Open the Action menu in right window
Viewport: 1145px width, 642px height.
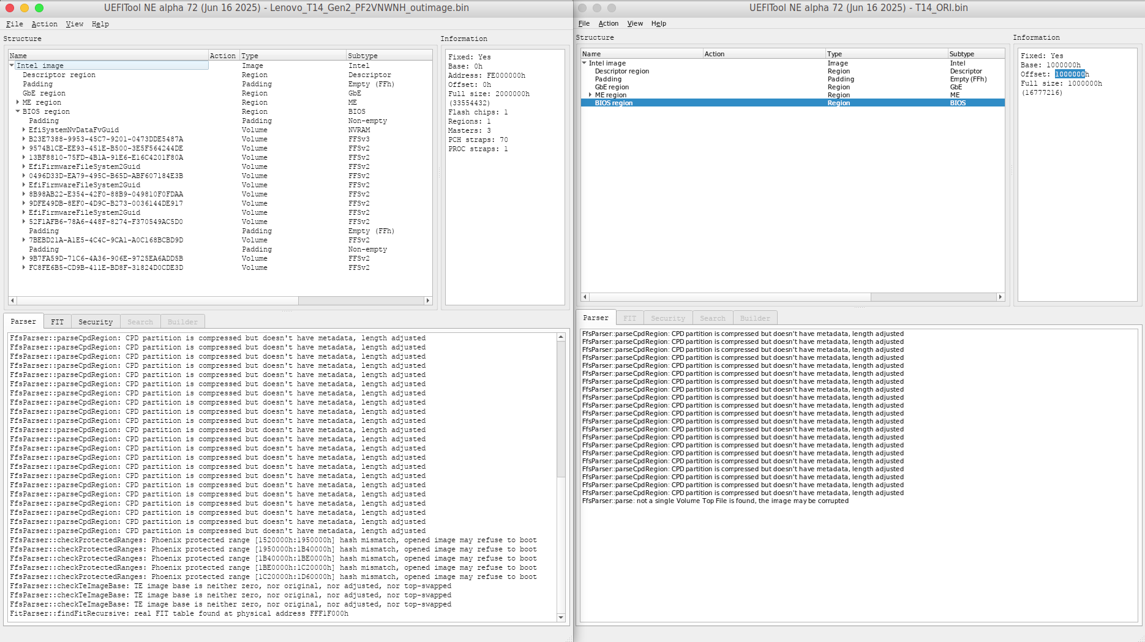coord(608,23)
